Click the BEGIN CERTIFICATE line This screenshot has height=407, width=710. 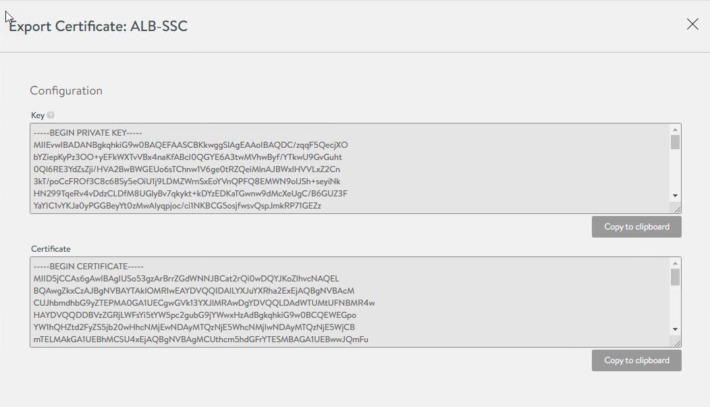pos(89,266)
